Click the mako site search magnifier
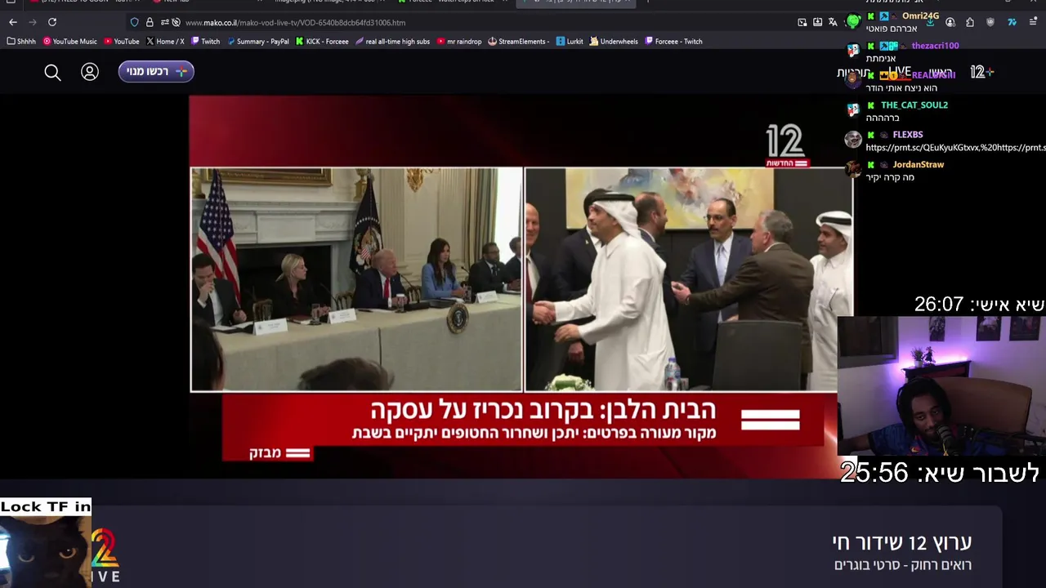Image resolution: width=1046 pixels, height=588 pixels. (52, 73)
